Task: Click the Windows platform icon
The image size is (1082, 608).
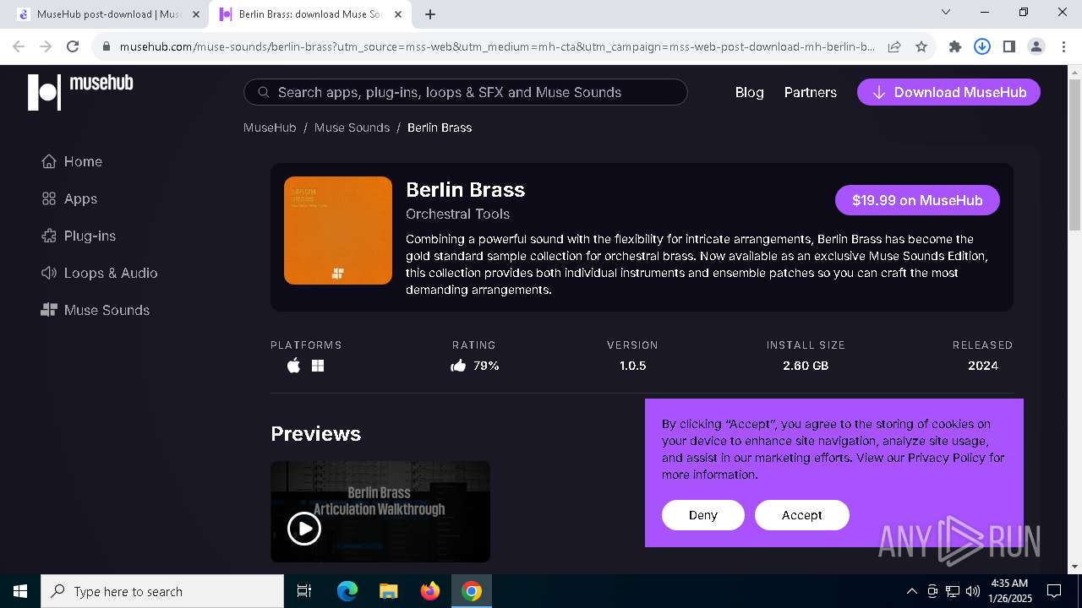Action: (318, 366)
